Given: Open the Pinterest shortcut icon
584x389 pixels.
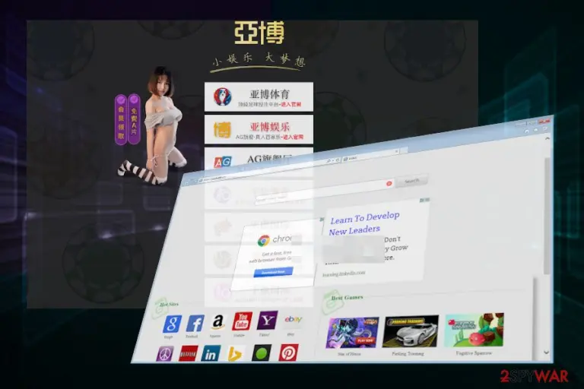Looking at the screenshot, I should pyautogui.click(x=288, y=353).
